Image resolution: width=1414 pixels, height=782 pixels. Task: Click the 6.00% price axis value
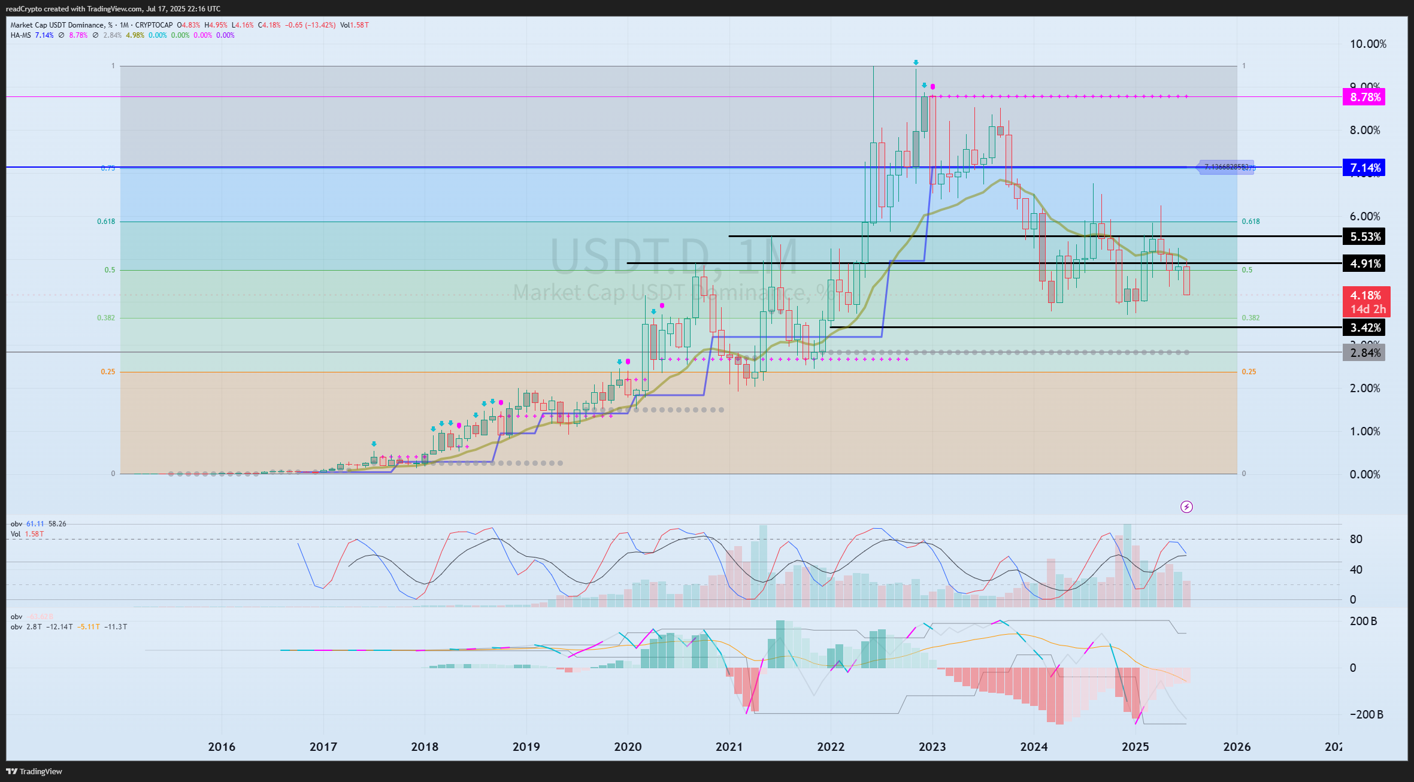click(x=1365, y=217)
